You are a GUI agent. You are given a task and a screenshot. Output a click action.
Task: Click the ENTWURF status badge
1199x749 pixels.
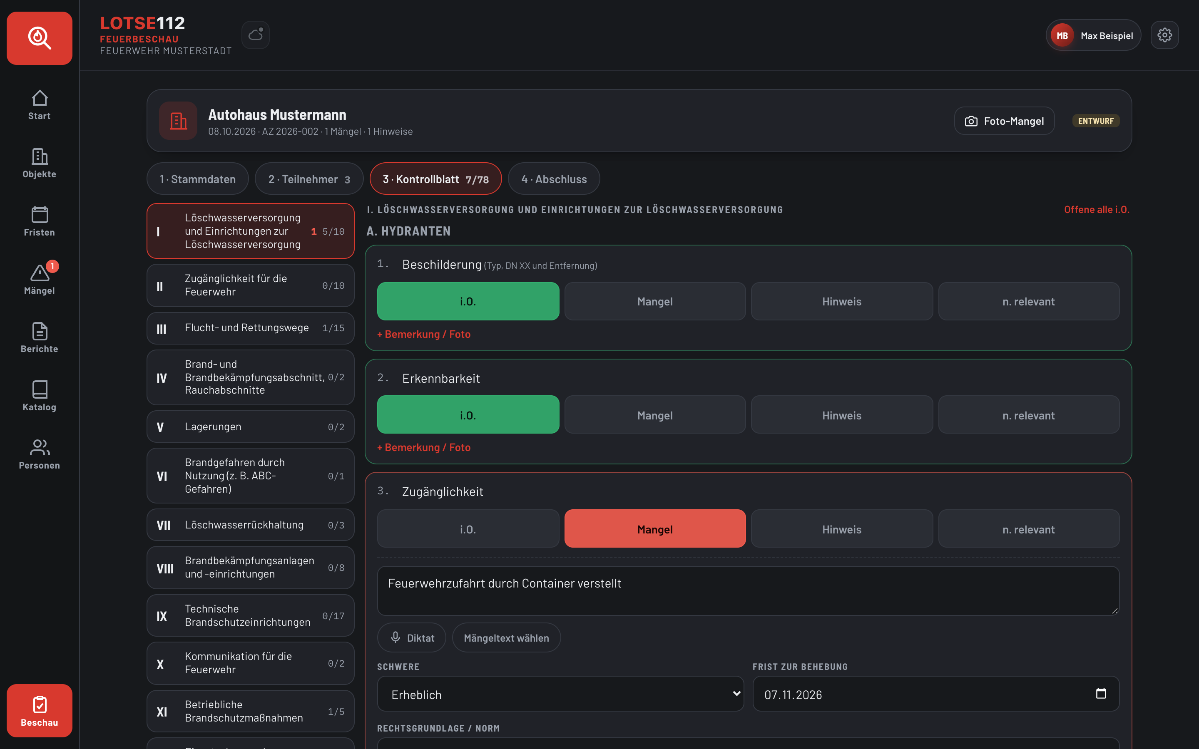point(1095,121)
